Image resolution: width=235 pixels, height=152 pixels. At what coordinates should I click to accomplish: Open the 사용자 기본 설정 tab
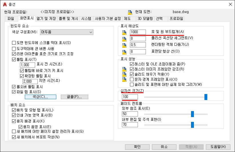click(x=108, y=19)
